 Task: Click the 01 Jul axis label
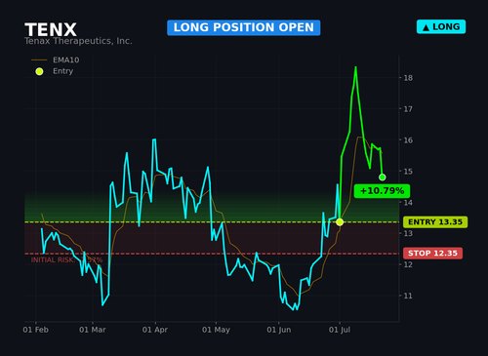[x=340, y=330]
